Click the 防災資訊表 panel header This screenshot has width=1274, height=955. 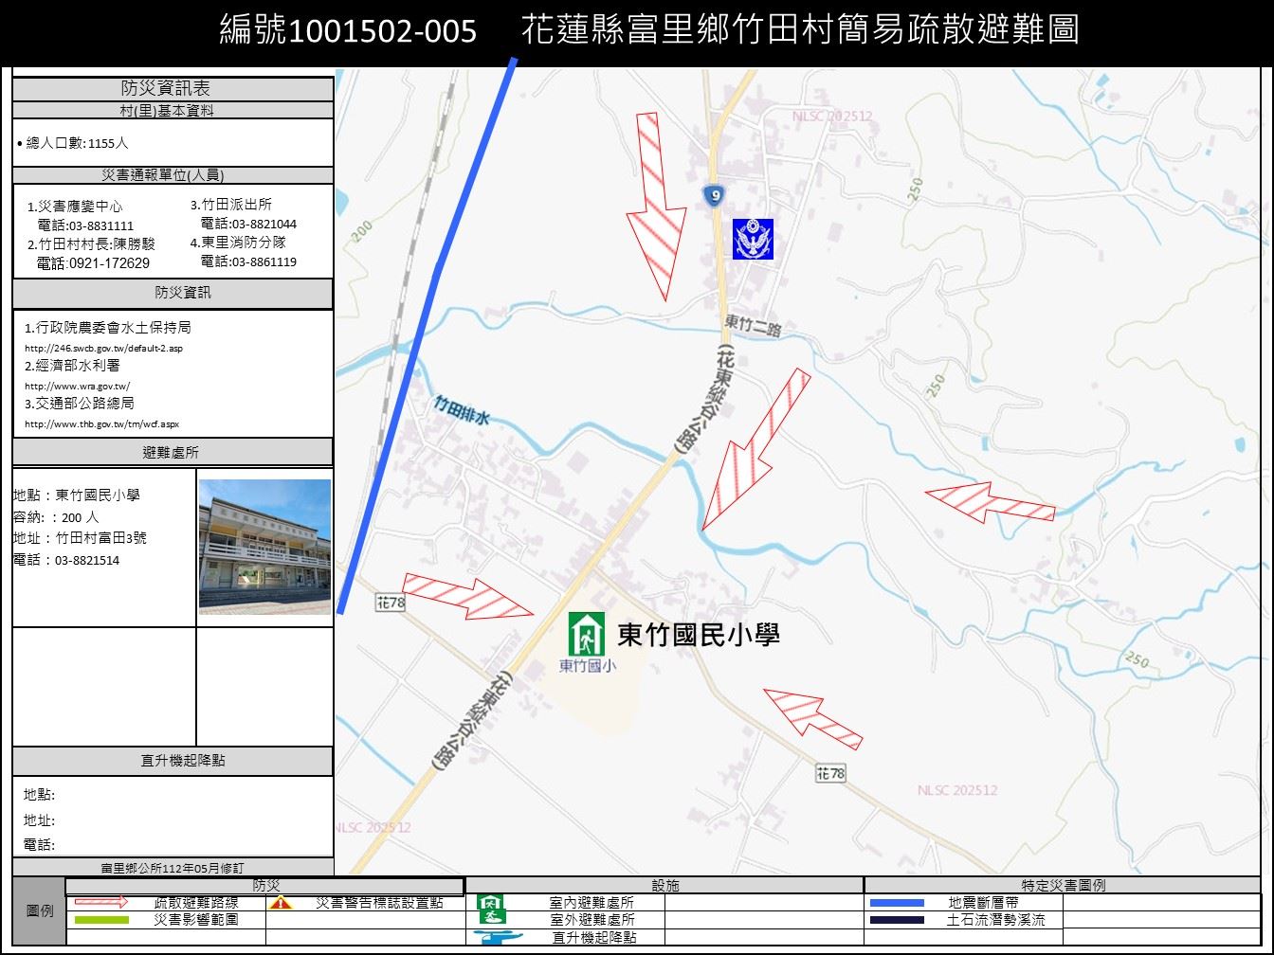(x=173, y=89)
